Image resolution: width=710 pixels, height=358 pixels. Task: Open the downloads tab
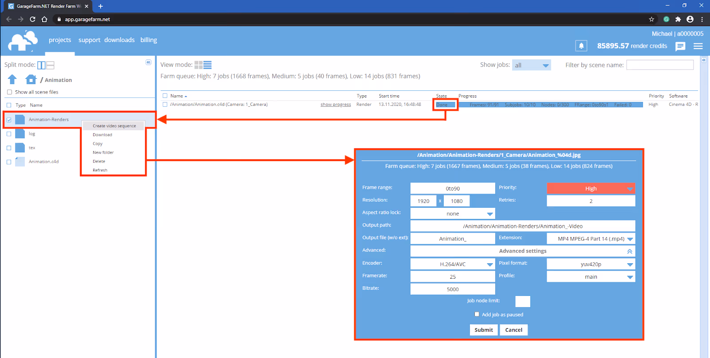[x=119, y=40]
